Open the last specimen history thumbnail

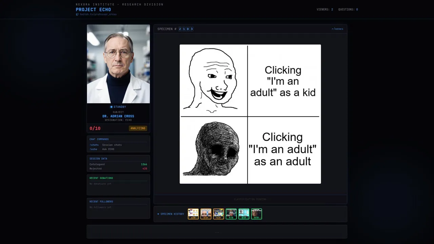(256, 214)
